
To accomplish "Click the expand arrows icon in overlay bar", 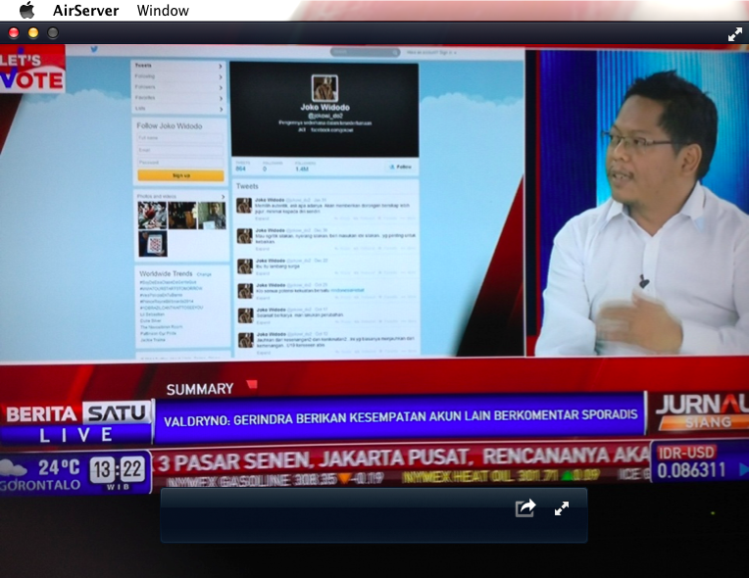I will point(562,508).
